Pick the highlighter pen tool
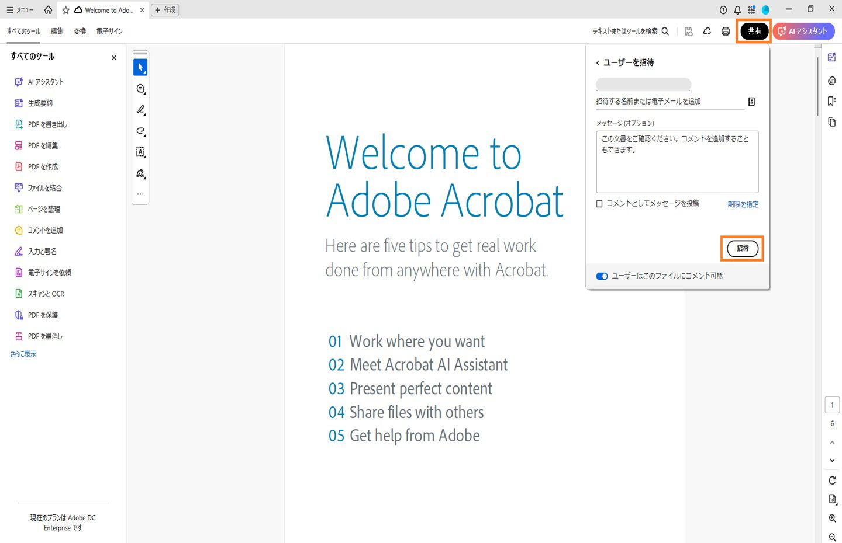The width and height of the screenshot is (842, 543). point(140,110)
